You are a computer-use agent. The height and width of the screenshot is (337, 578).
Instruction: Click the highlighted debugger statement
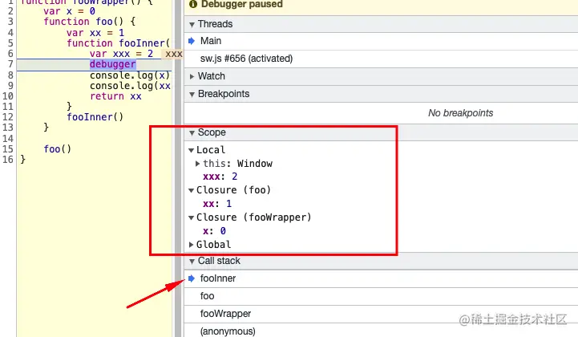click(x=113, y=64)
